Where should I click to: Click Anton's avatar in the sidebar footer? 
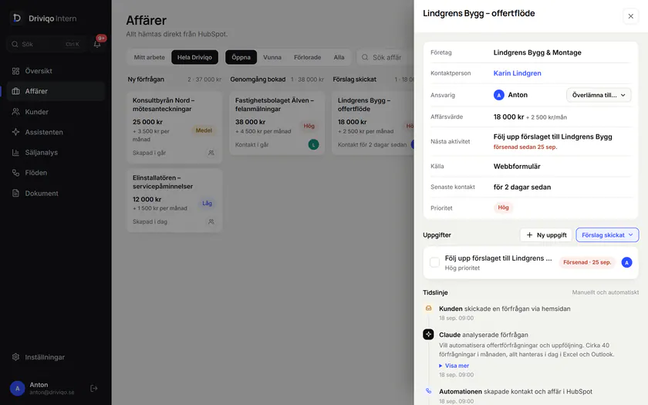coord(17,389)
